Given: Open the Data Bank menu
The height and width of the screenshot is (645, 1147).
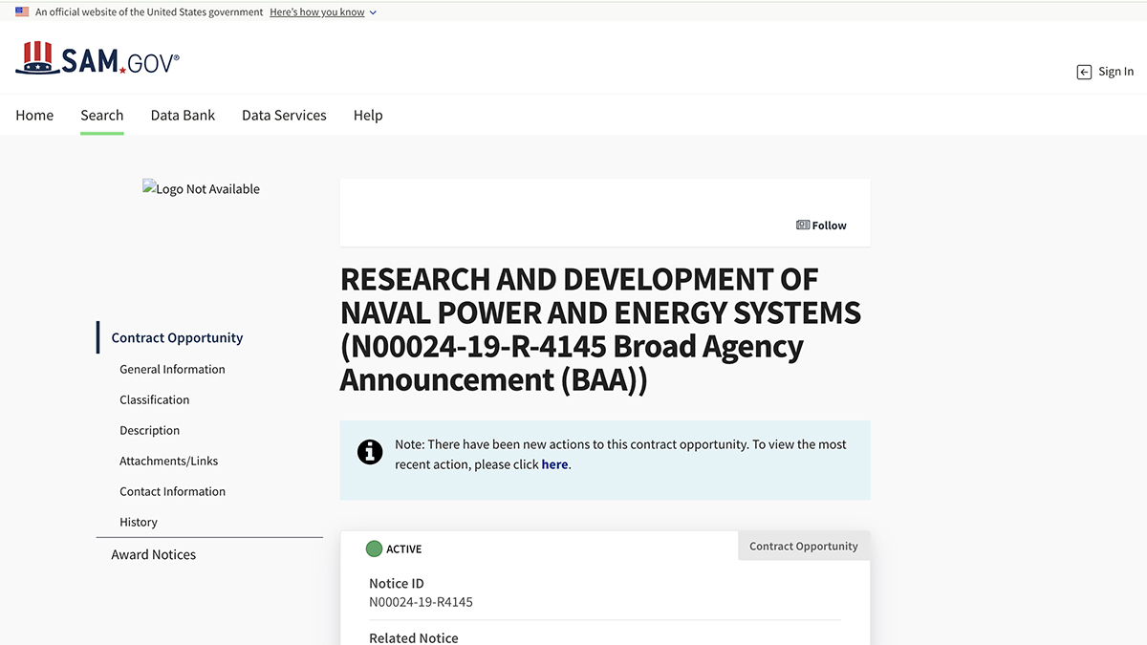Looking at the screenshot, I should click(x=183, y=116).
